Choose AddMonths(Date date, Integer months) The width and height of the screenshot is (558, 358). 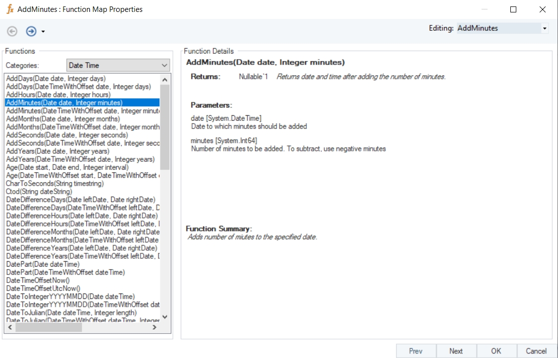[x=63, y=119]
